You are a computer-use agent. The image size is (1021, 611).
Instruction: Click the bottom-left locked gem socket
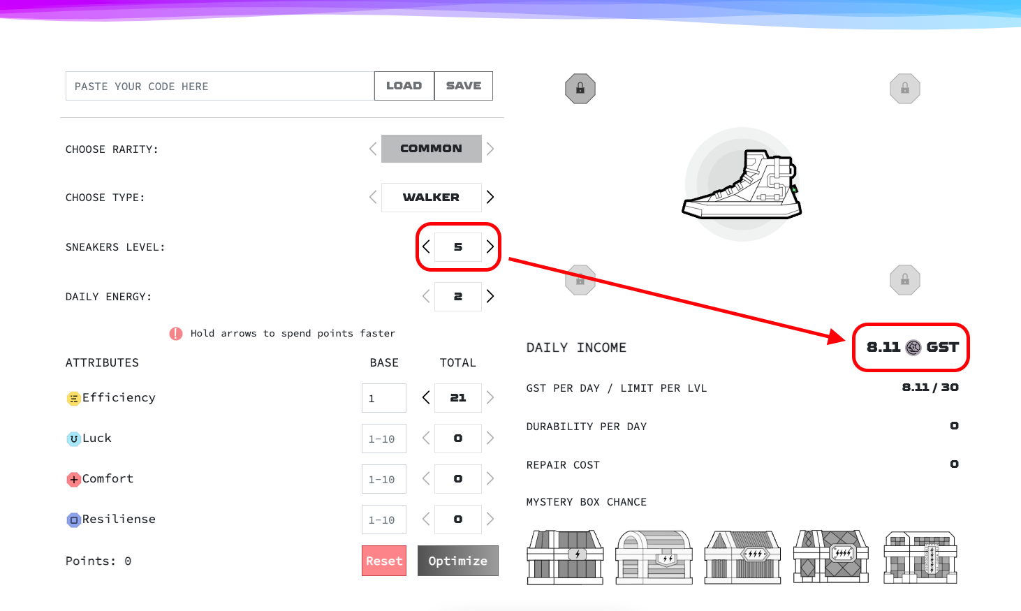tap(580, 280)
